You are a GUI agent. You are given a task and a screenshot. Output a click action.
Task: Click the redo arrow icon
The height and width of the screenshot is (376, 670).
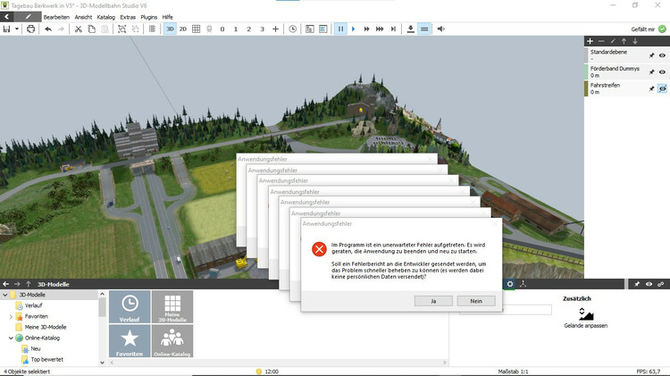pyautogui.click(x=61, y=29)
